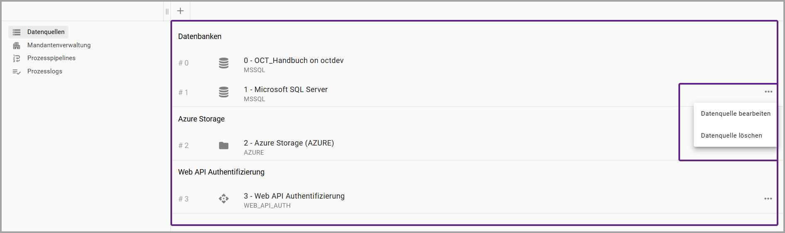
Task: Choose Datenquelle bearbeiten from the context menu
Action: click(735, 114)
